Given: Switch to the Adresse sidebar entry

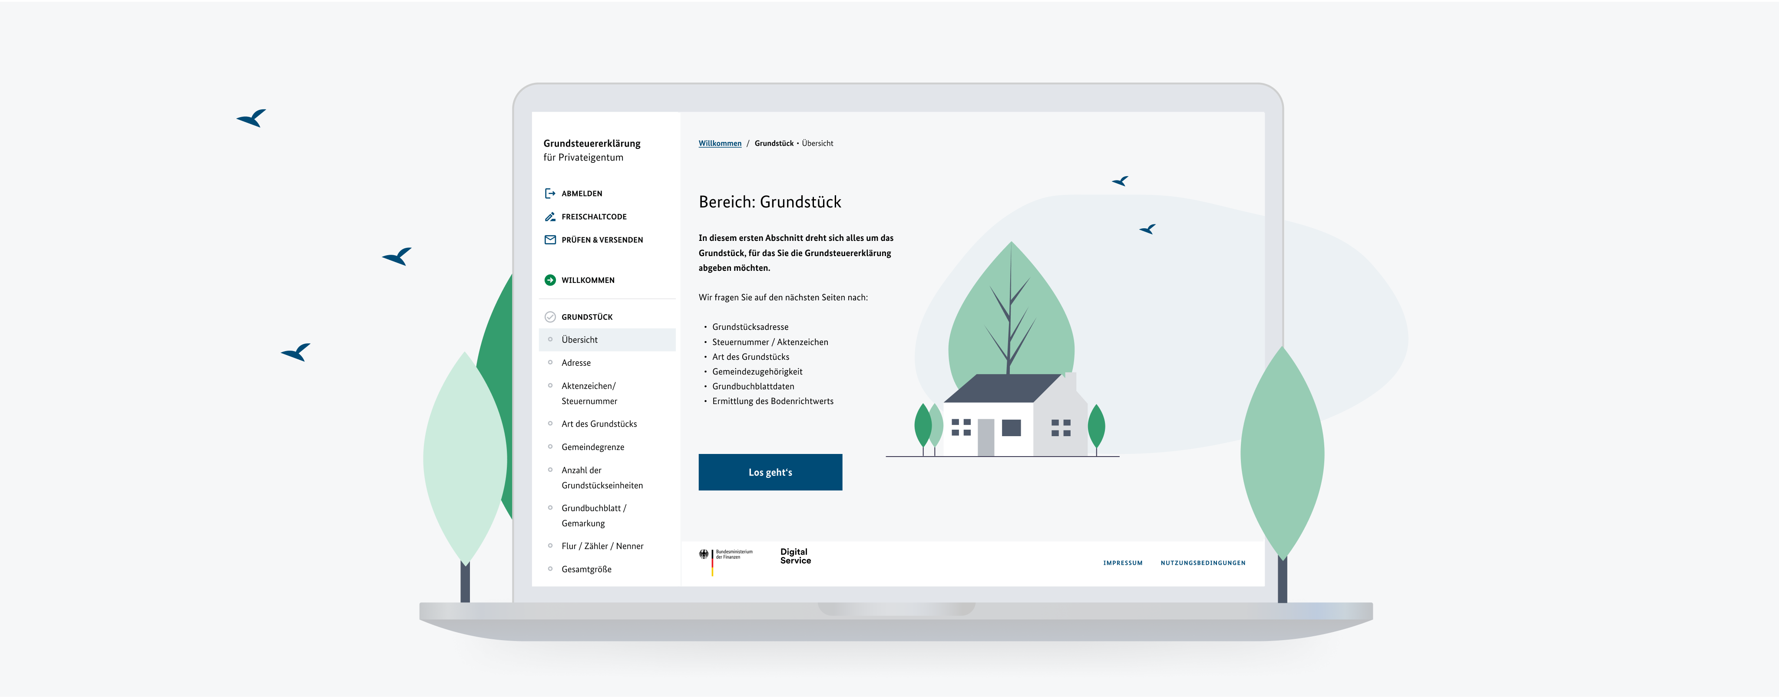Looking at the screenshot, I should pyautogui.click(x=576, y=362).
